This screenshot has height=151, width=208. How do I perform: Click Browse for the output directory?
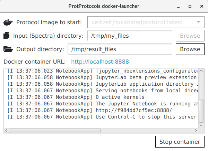[190, 49]
